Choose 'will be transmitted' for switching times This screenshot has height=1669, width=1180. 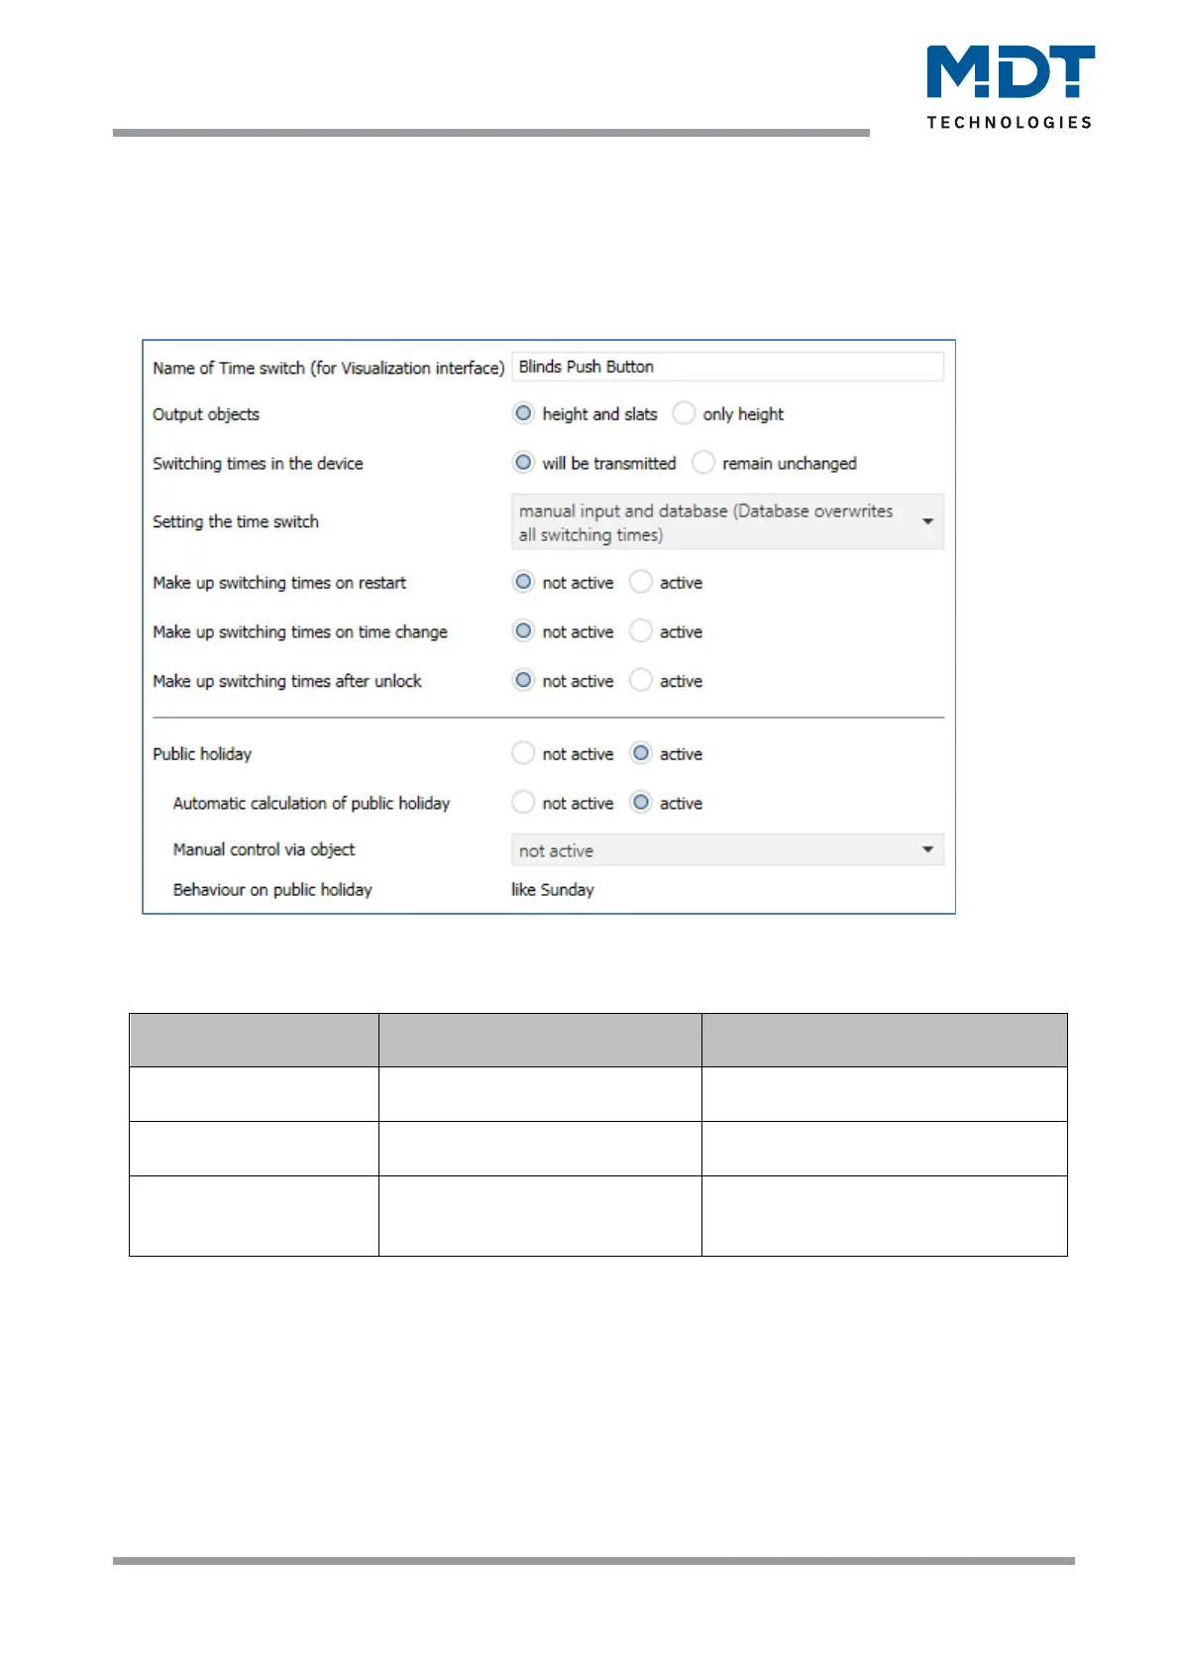coord(524,463)
